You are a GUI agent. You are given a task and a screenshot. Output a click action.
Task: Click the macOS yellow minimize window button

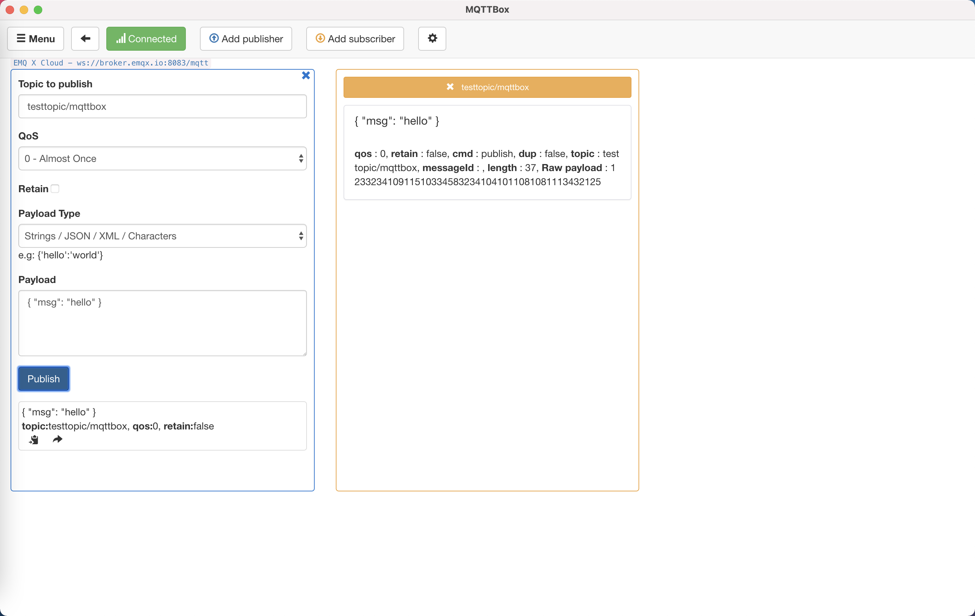tap(24, 10)
